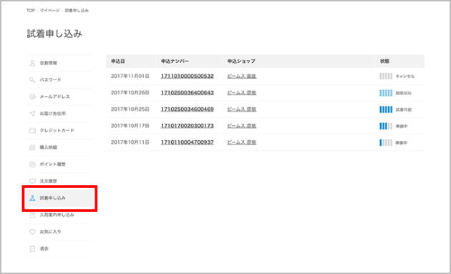Open application number 1711010000500532
Viewport: 451px width, 274px height.
[x=187, y=76]
